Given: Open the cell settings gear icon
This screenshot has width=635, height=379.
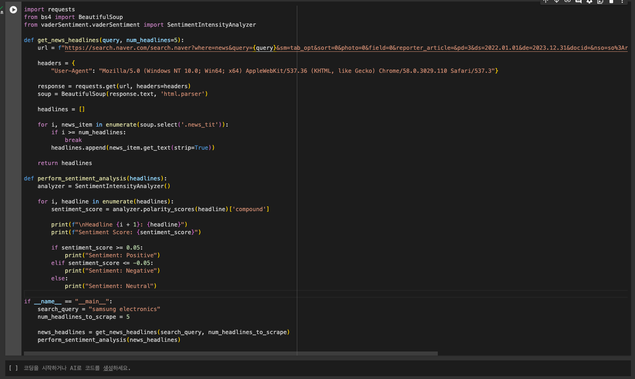Looking at the screenshot, I should (x=589, y=1).
